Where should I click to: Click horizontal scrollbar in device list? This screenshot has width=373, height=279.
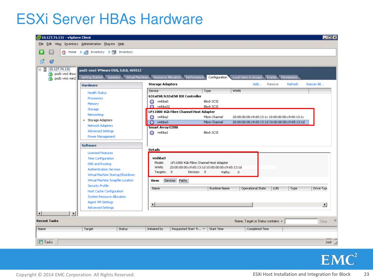[x=204, y=205]
